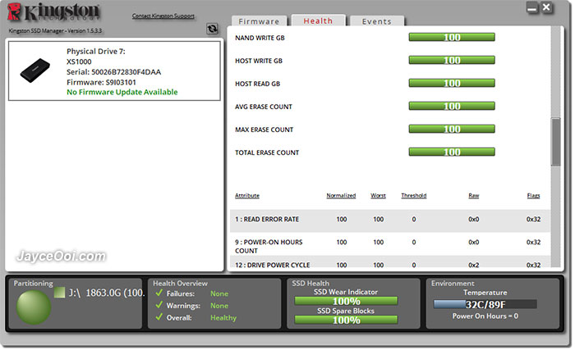Click No Firmware Update Available text
The height and width of the screenshot is (350, 575).
[122, 93]
